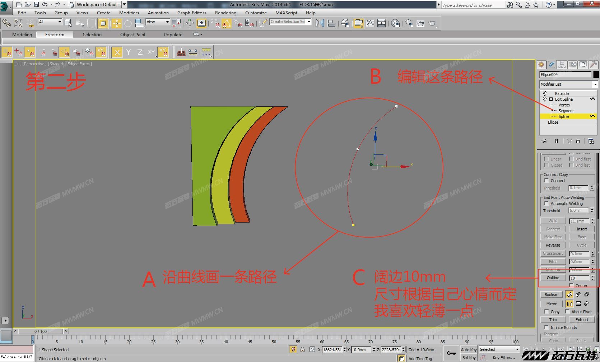Toggle the Extrude modifier lightbulb
Image resolution: width=600 pixels, height=363 pixels.
(x=545, y=94)
